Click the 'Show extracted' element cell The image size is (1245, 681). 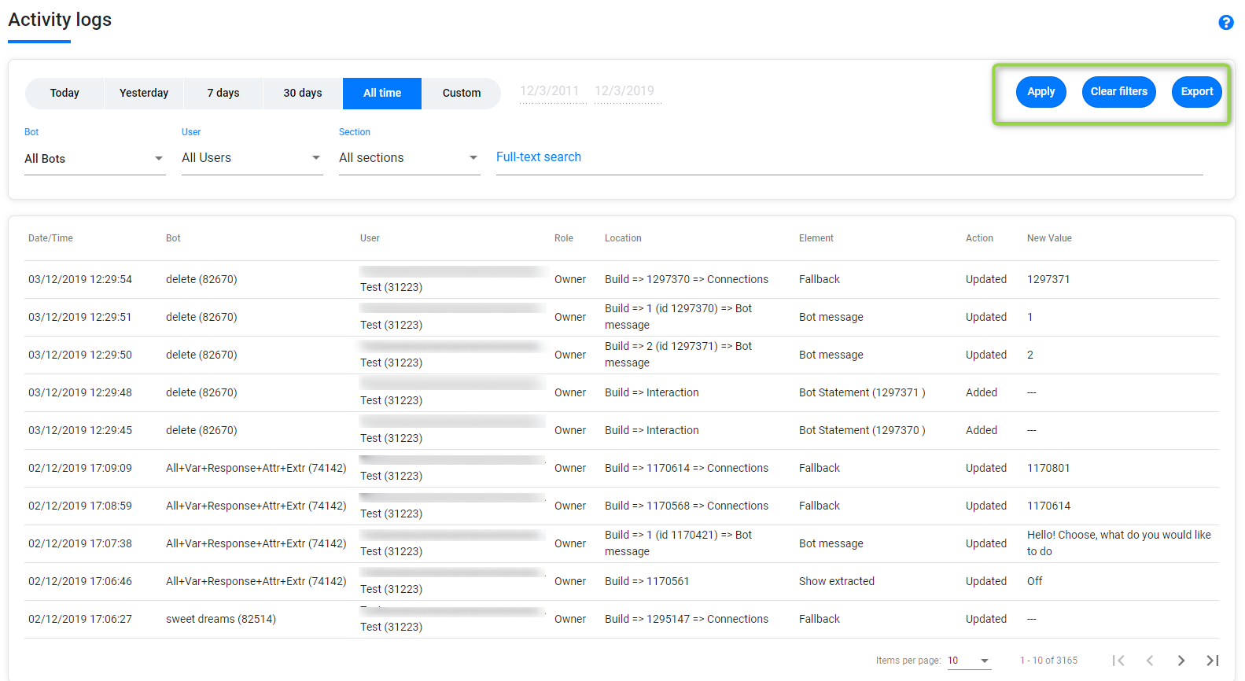pyautogui.click(x=837, y=581)
